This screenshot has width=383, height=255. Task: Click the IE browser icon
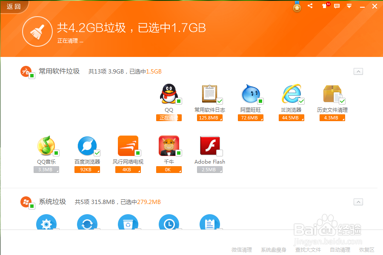(x=291, y=93)
